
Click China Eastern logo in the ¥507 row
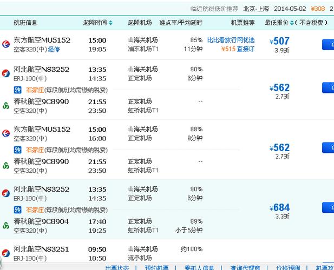point(6,44)
